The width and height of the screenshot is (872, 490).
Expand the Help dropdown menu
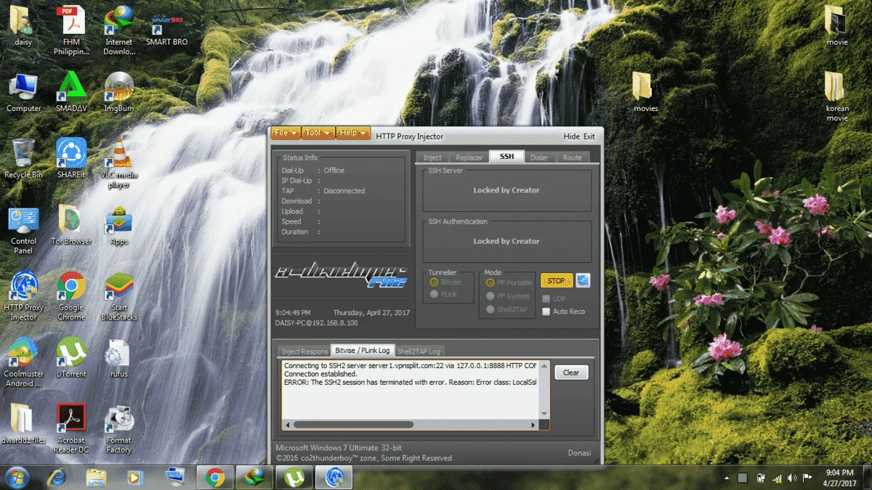(x=353, y=133)
